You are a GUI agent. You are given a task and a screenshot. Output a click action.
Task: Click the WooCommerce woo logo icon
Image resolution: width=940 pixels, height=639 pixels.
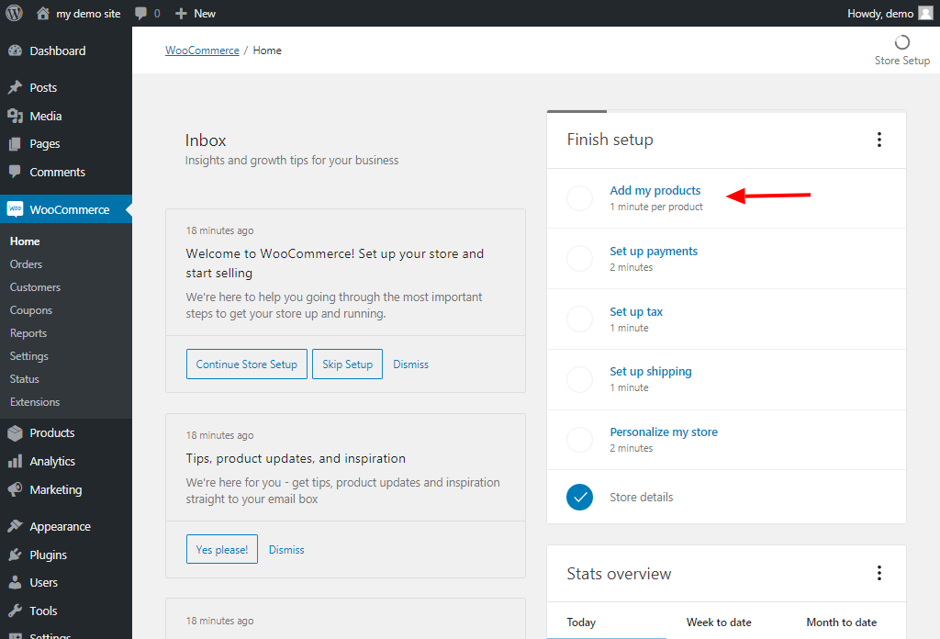tap(15, 208)
